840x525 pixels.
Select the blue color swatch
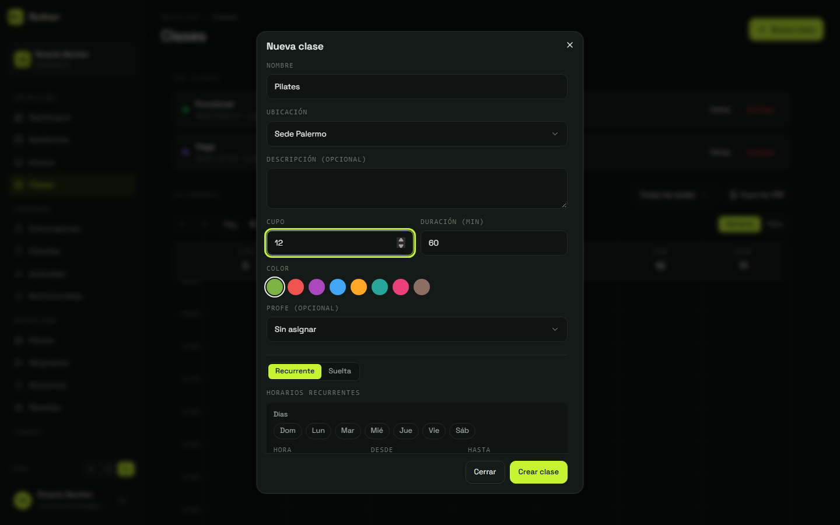click(x=338, y=287)
